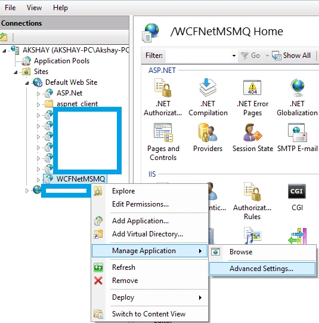Select Switch to Content View entry
319x323 pixels.
(x=150, y=314)
